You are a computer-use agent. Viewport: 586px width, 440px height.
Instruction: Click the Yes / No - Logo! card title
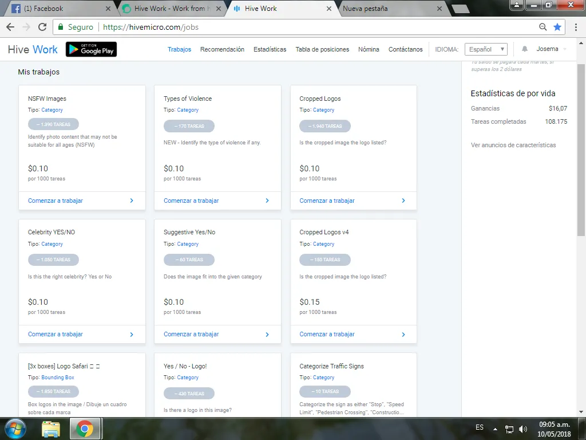[x=185, y=366]
